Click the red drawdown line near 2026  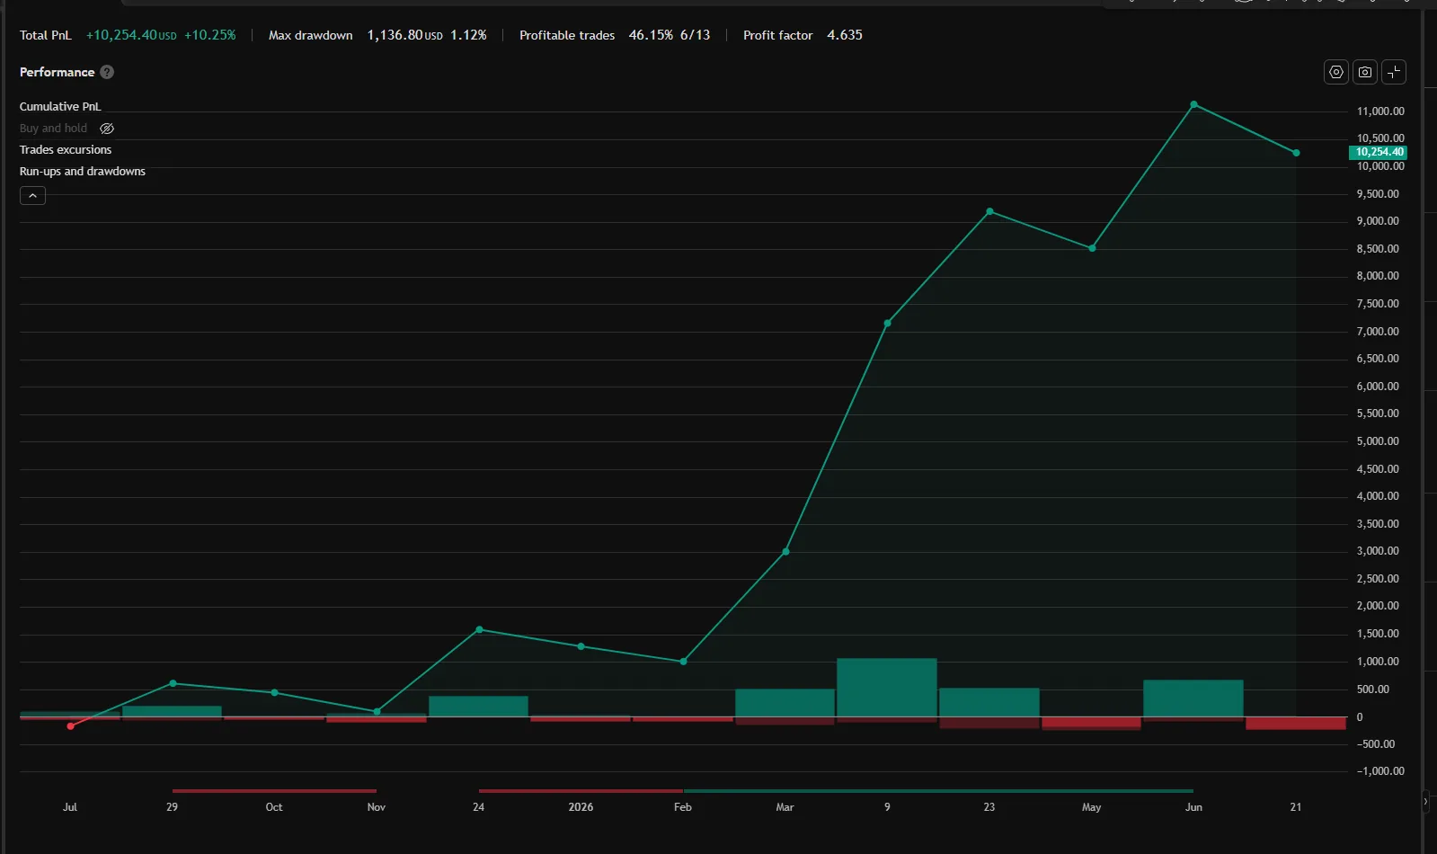581,791
